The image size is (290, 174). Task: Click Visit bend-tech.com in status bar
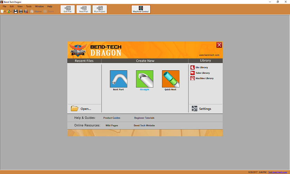tap(278, 172)
